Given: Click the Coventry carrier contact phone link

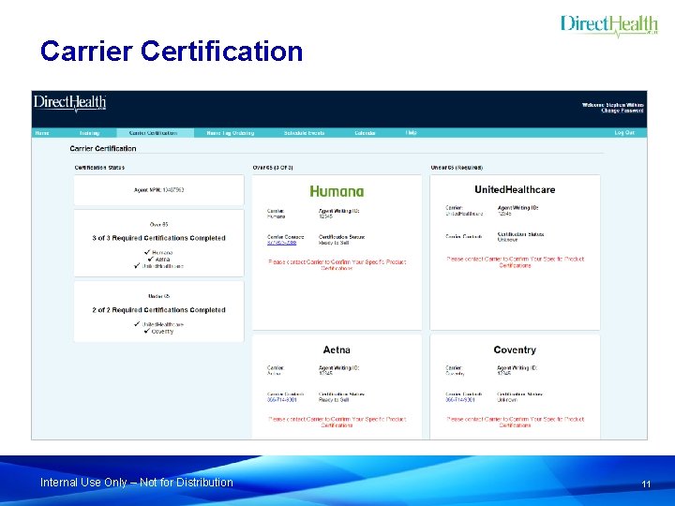Looking at the screenshot, I should [x=459, y=400].
